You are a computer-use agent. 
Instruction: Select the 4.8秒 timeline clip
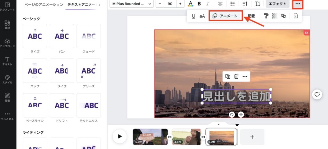click(186, 137)
